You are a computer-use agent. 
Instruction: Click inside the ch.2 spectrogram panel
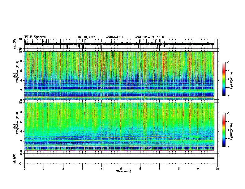point(119,127)
